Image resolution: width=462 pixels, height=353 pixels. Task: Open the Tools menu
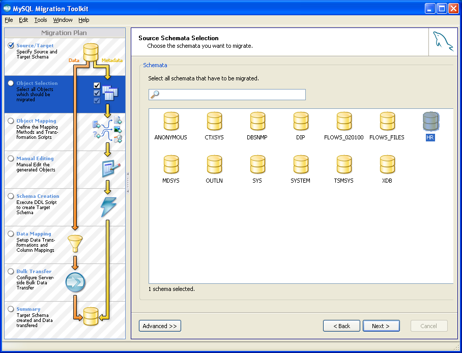41,20
